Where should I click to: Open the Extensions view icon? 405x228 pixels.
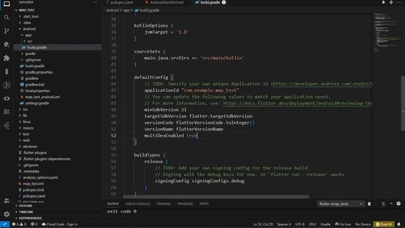pos(6,58)
